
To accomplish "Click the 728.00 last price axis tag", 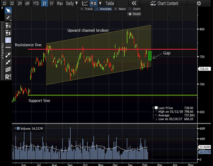I will point(205,69).
